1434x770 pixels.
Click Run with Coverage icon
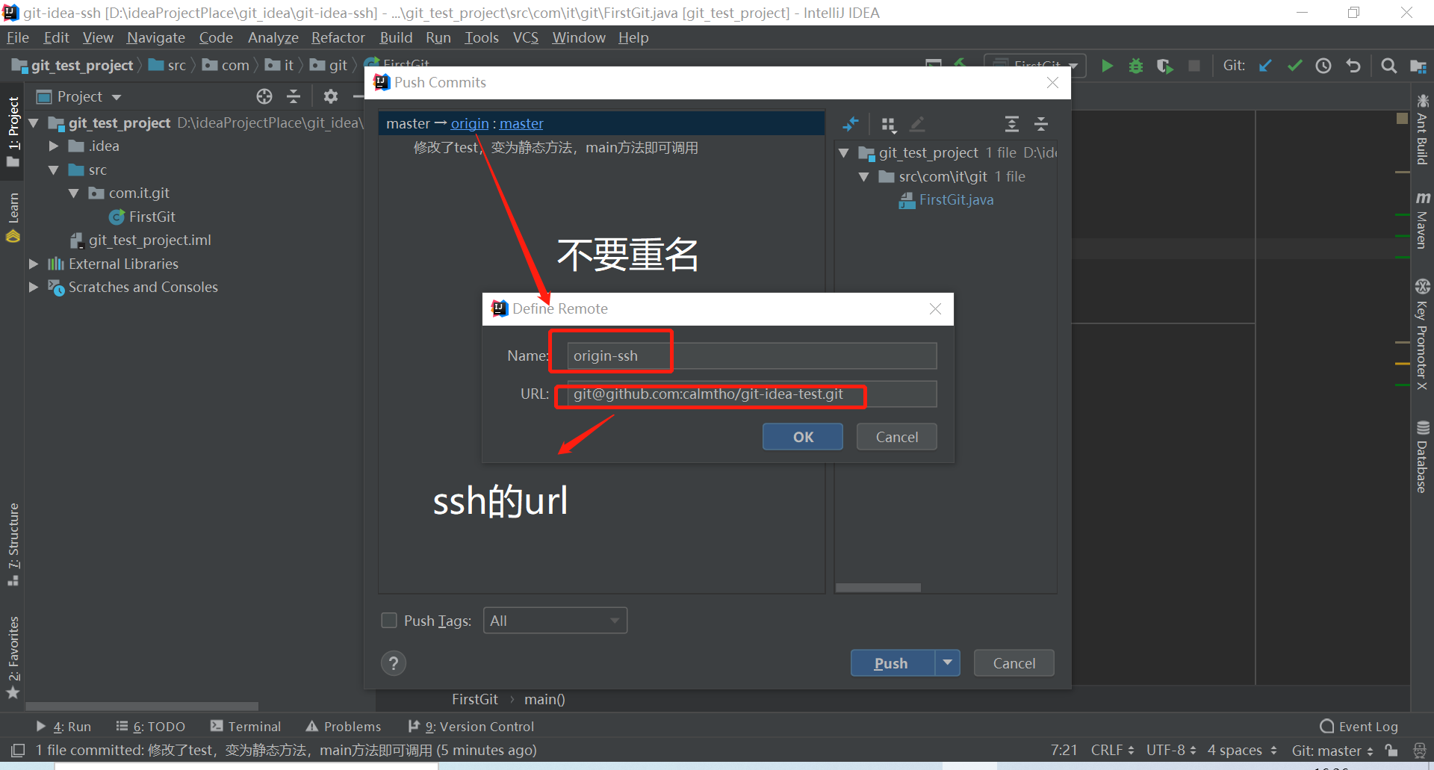tap(1165, 66)
